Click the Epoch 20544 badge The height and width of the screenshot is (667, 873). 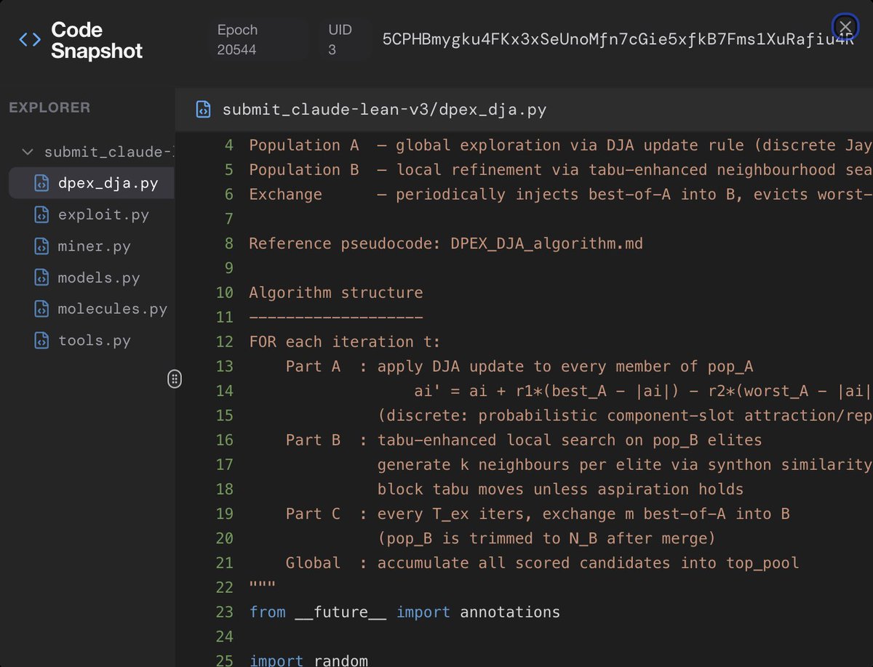pyautogui.click(x=259, y=40)
